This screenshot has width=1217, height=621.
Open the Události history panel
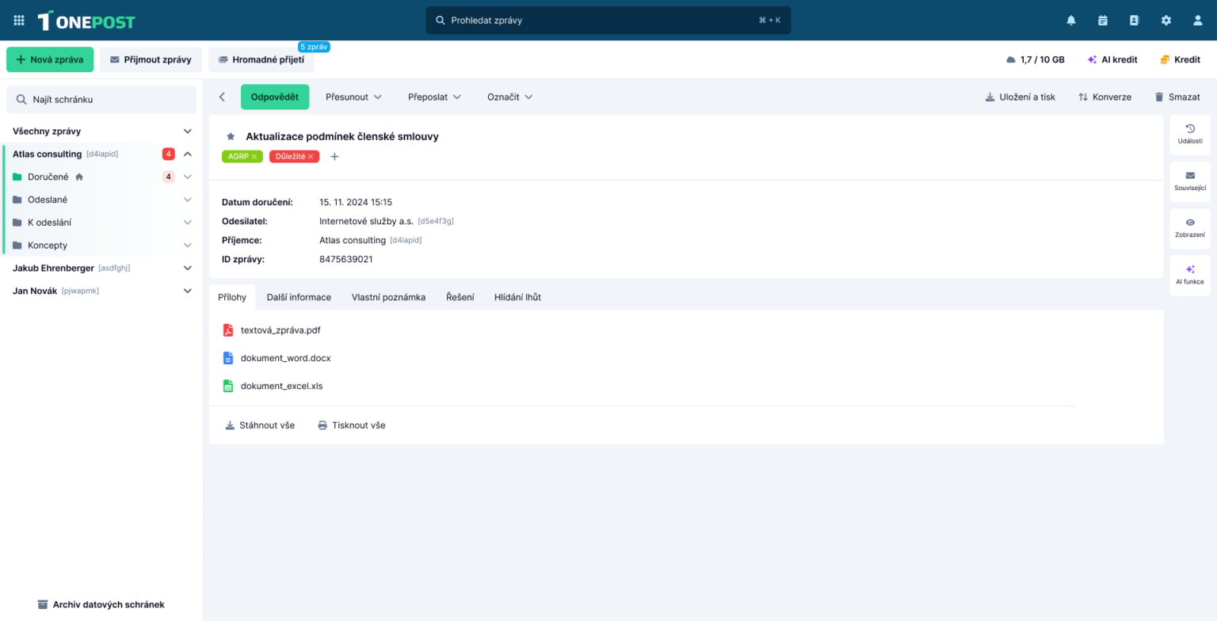click(1189, 134)
